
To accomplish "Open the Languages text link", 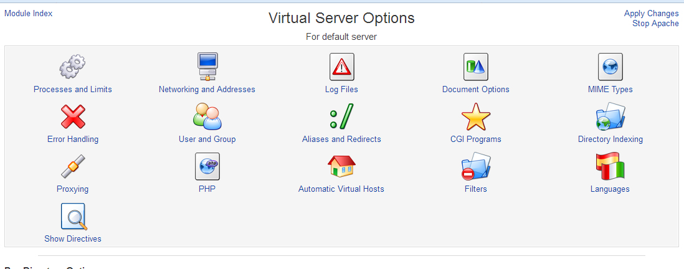I will (610, 189).
